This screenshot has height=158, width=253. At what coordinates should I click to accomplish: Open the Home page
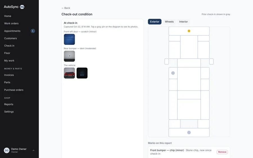coord(8,16)
